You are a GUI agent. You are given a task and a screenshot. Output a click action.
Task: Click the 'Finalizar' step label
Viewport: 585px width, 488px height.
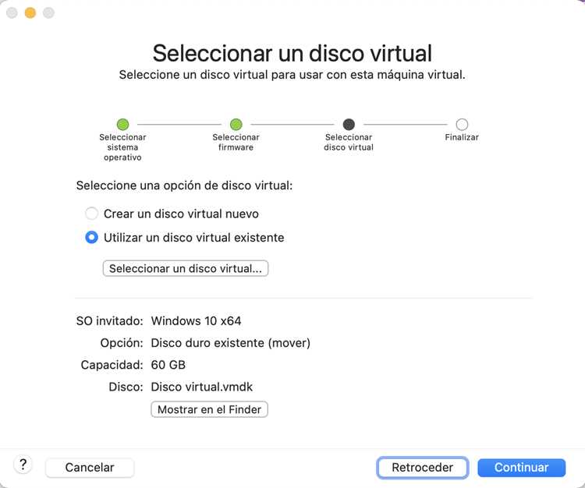[x=462, y=137]
